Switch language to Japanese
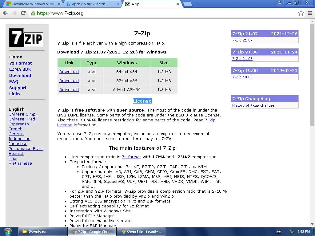The height and width of the screenshot is (236, 315). coord(18,144)
